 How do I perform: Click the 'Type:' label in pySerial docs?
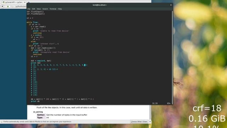pyautogui.click(x=40, y=118)
